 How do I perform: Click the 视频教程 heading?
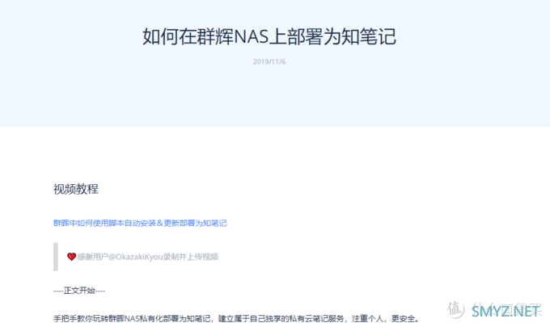point(76,189)
